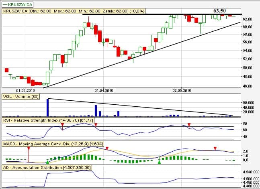Click the KRUSZWICA price header with Otw. values

coord(74,12)
